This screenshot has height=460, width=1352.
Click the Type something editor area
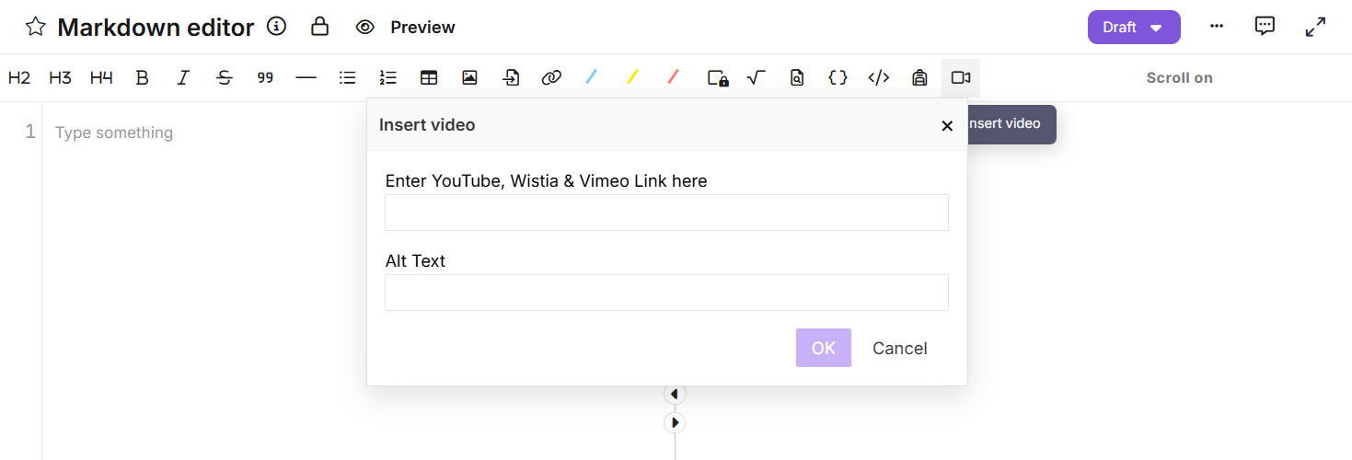(114, 132)
